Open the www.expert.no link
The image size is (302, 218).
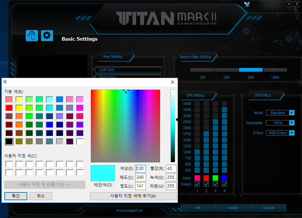point(129,210)
